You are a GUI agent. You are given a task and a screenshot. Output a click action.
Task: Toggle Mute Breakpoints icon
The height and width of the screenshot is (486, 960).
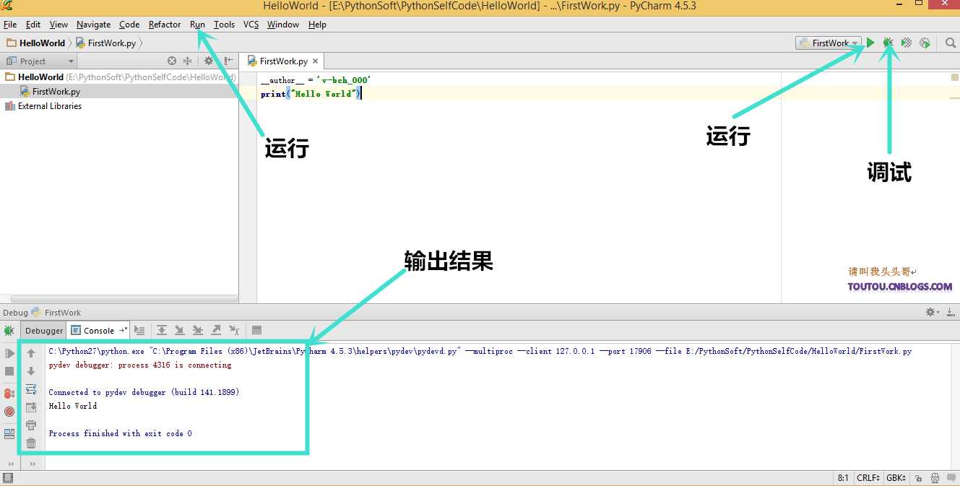coord(9,412)
